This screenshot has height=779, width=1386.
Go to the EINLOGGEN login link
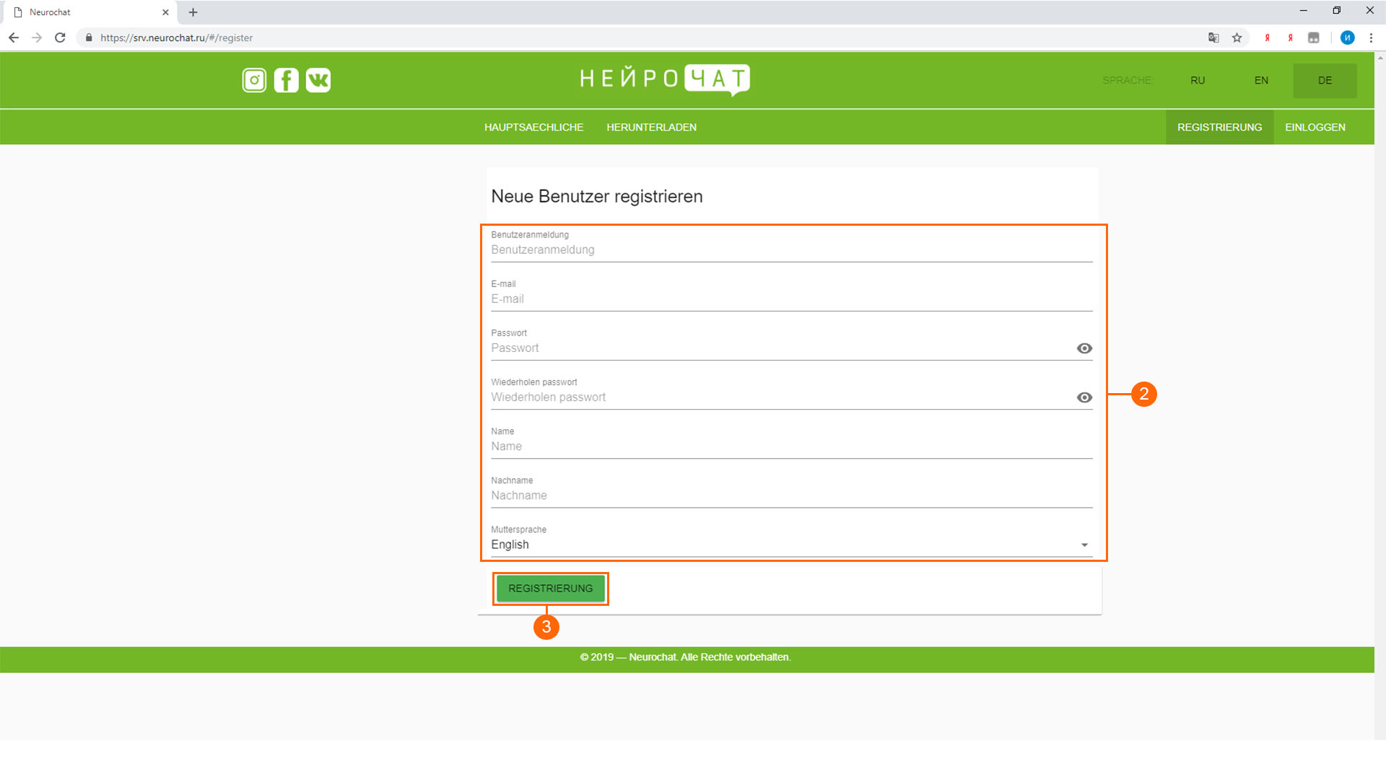pos(1315,127)
